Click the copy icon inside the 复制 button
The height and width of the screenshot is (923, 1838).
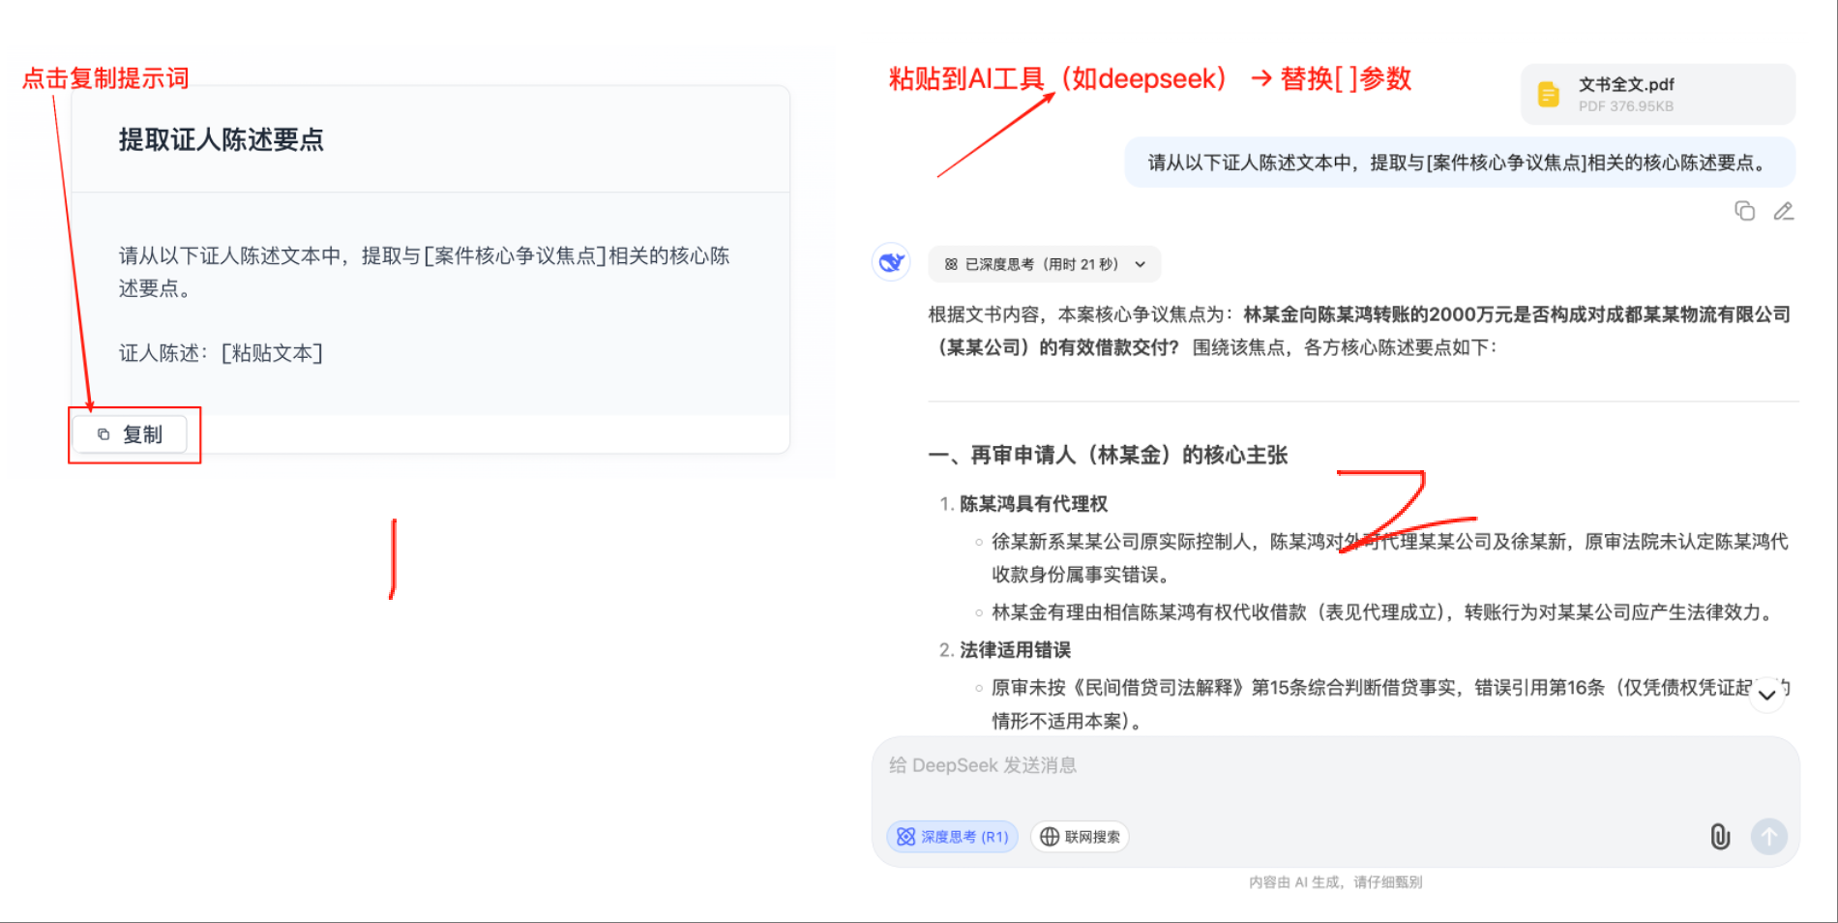tap(104, 433)
